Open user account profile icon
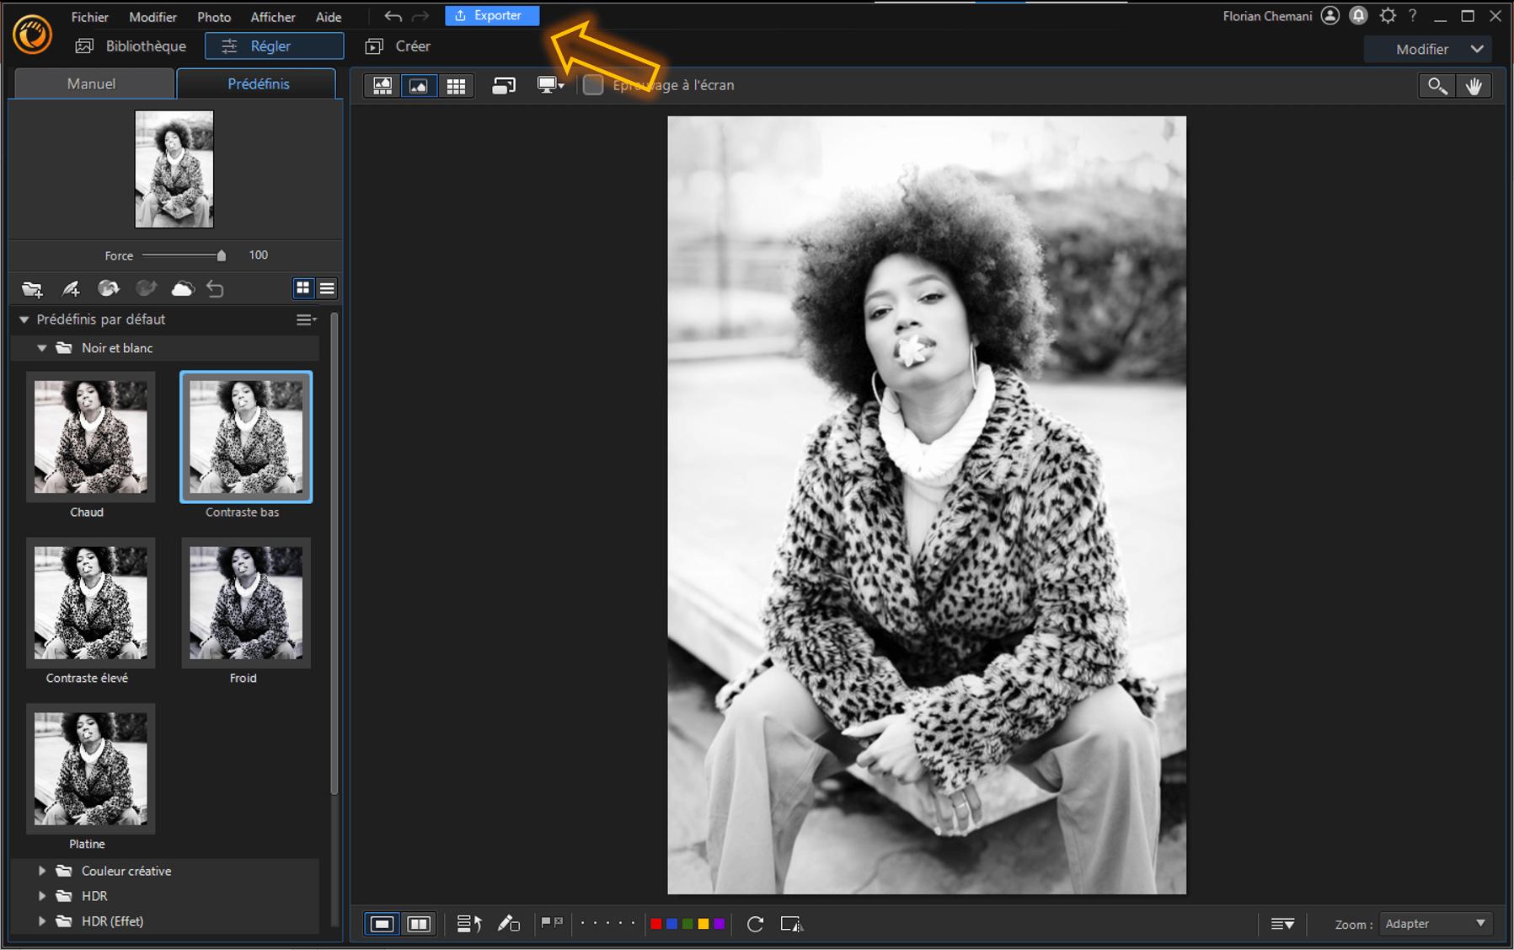The height and width of the screenshot is (950, 1514). pyautogui.click(x=1330, y=16)
